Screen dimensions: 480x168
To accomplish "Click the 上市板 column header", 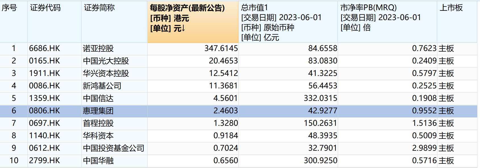I will [457, 22].
